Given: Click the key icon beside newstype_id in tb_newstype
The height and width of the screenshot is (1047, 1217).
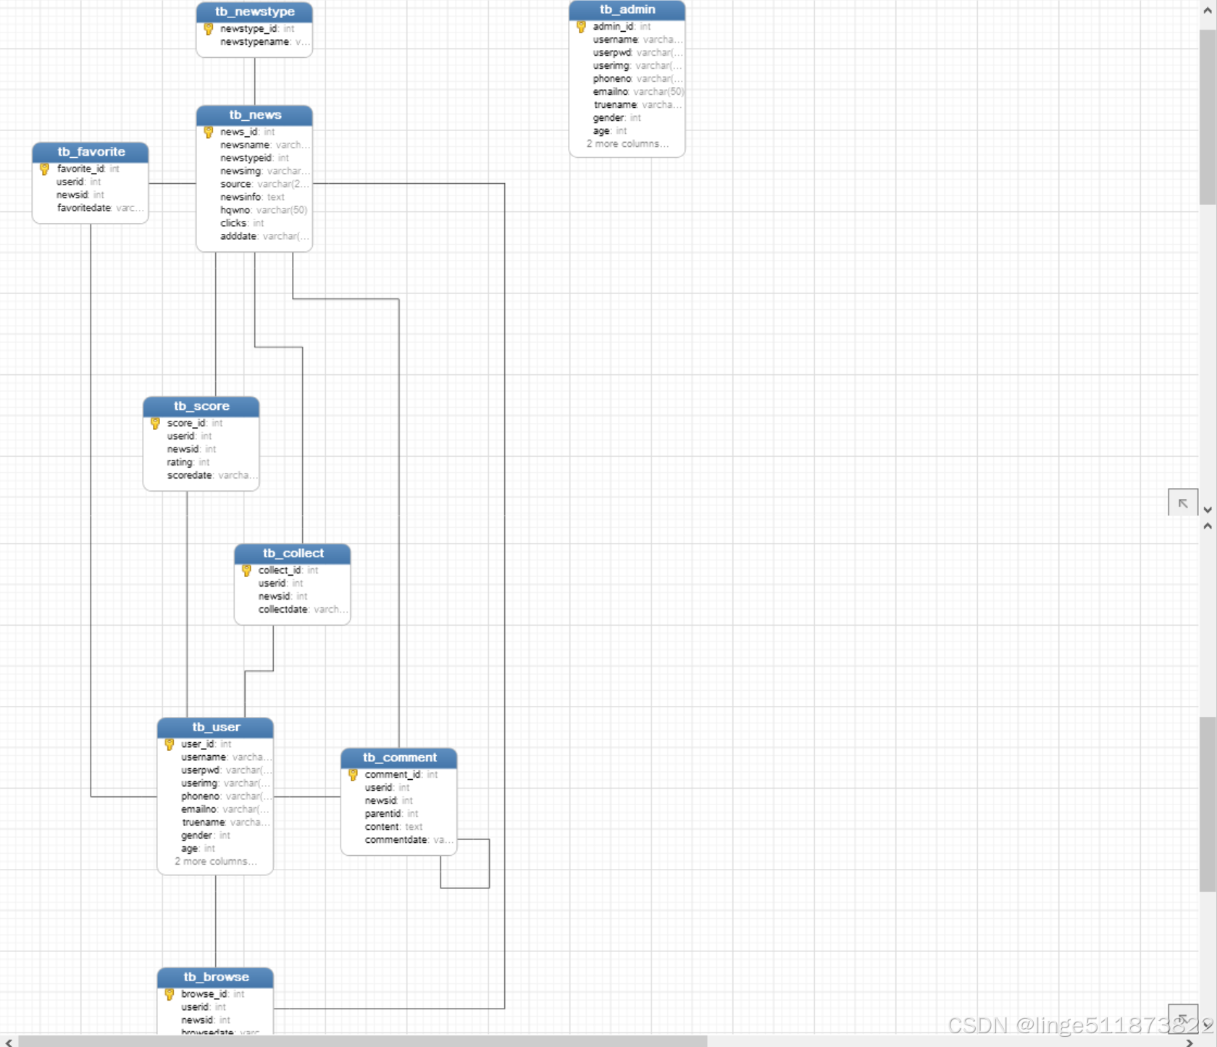Looking at the screenshot, I should tap(209, 29).
